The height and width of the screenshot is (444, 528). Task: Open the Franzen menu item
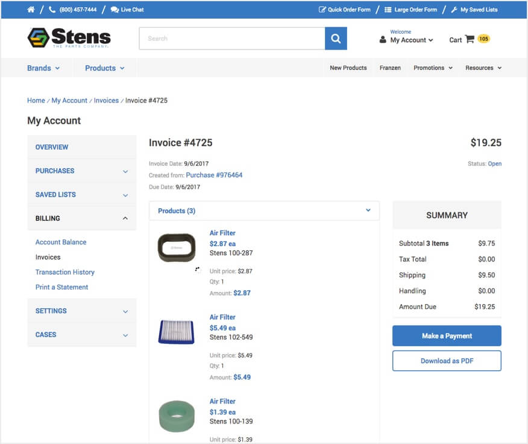390,68
